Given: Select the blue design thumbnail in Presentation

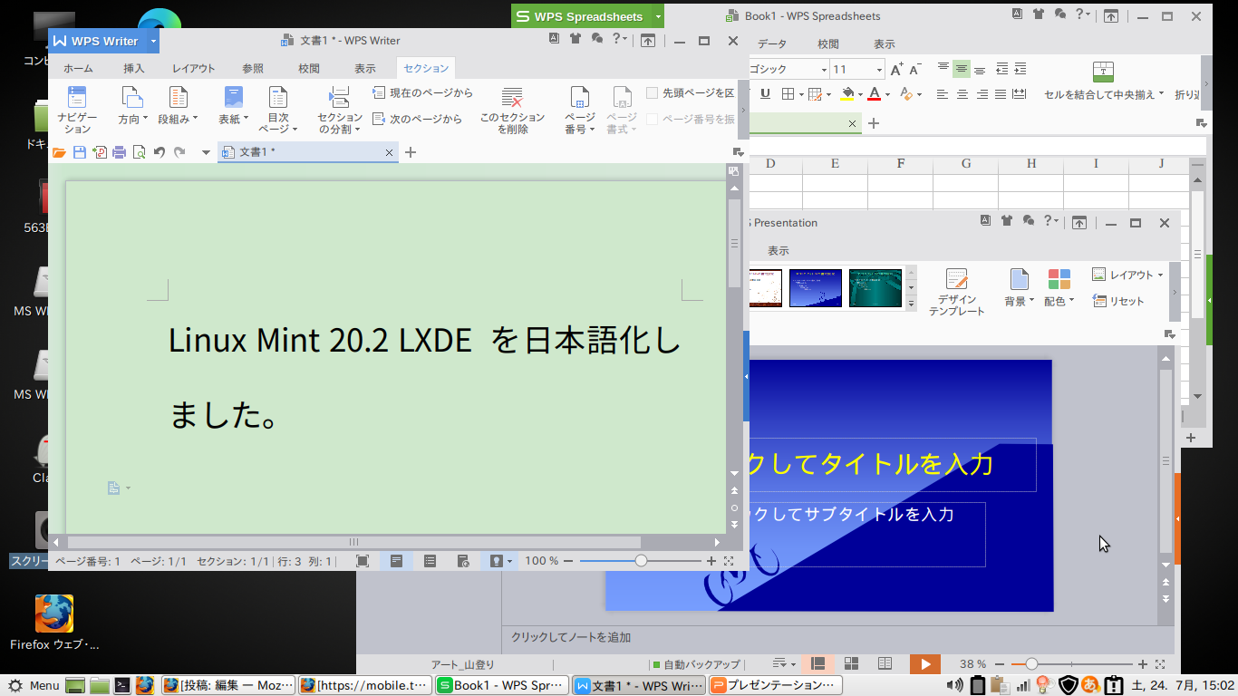Looking at the screenshot, I should 816,288.
